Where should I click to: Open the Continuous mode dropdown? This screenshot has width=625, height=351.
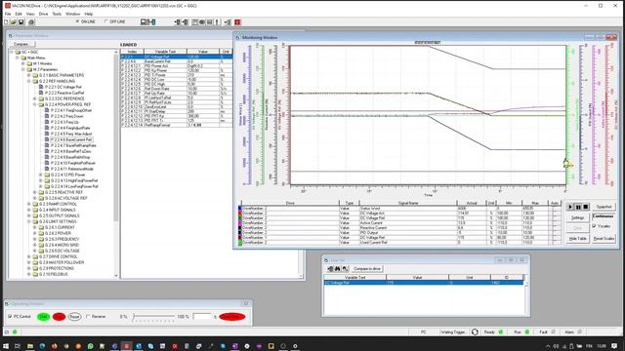coord(604,216)
